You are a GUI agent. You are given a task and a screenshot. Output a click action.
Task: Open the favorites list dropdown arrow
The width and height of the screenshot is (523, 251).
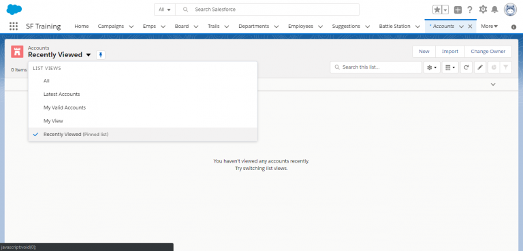point(445,10)
